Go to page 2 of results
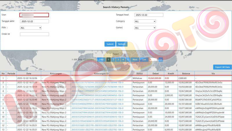Viewport: 232px width, 131px height. pyautogui.click(x=113, y=60)
